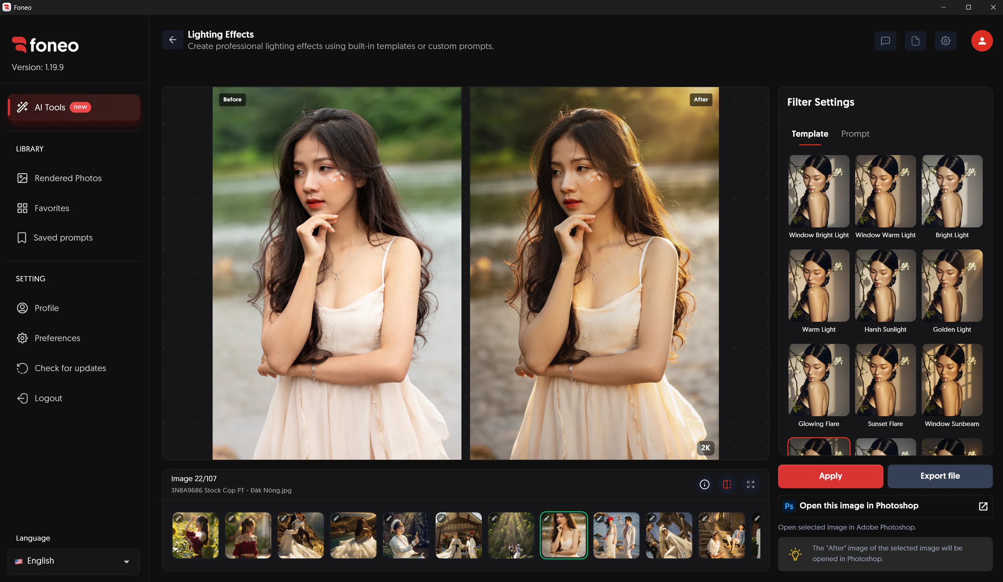
Task: Click Open this image in Photoshop
Action: tap(885, 506)
